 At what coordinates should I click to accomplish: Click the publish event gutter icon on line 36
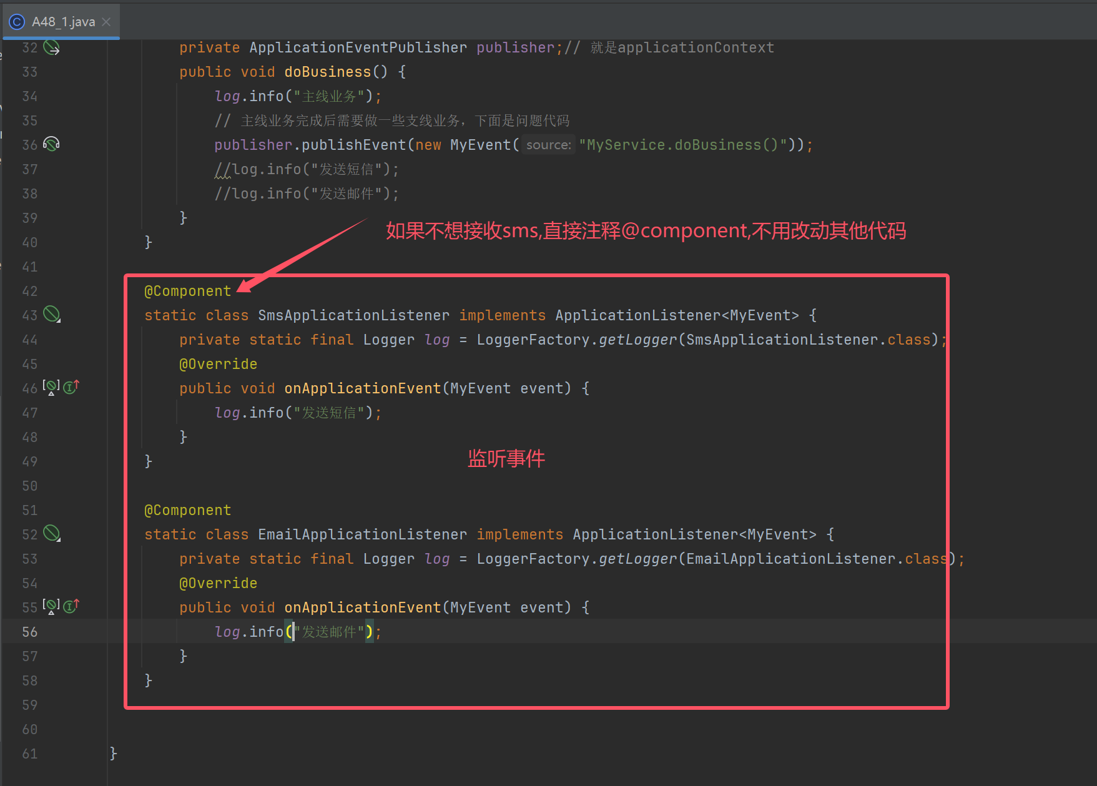(x=51, y=144)
